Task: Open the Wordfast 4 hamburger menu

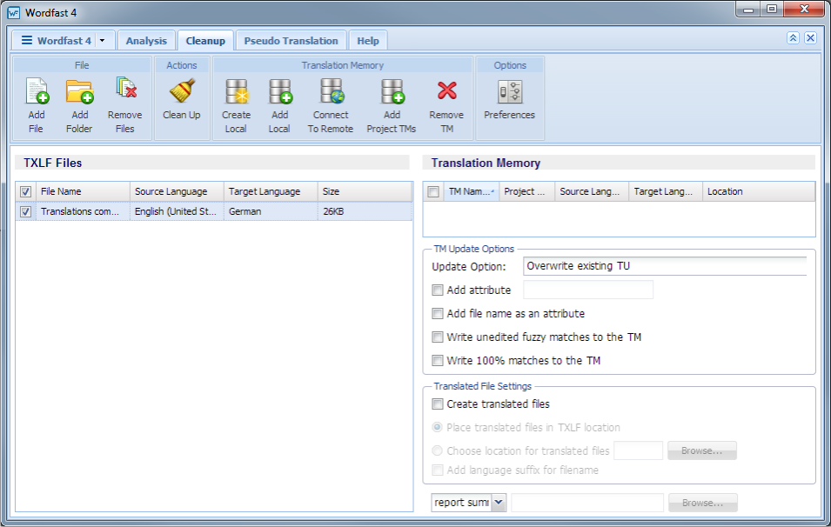Action: (x=56, y=41)
